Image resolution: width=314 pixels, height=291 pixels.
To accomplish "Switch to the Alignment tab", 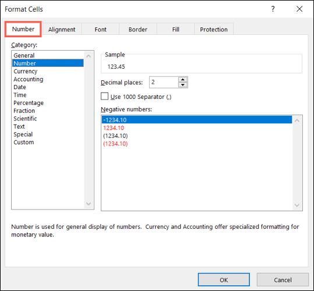I will 62,30.
